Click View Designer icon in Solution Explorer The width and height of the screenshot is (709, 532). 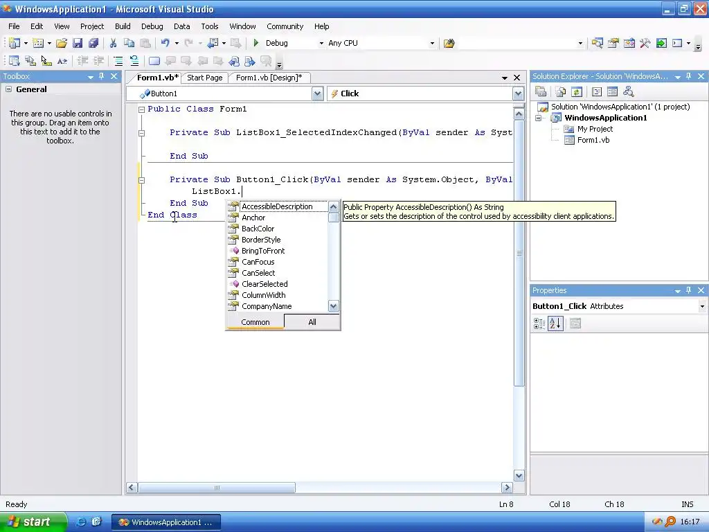click(612, 92)
